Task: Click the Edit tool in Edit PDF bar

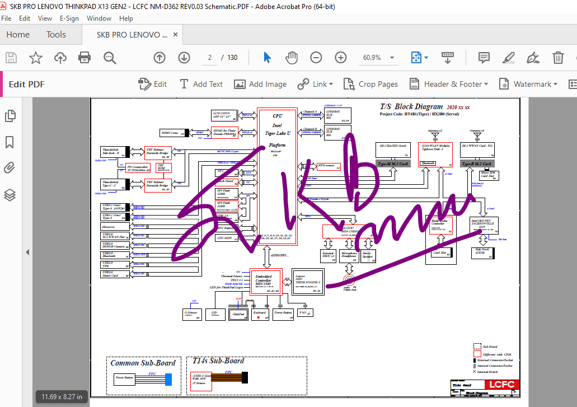Action: coord(153,85)
